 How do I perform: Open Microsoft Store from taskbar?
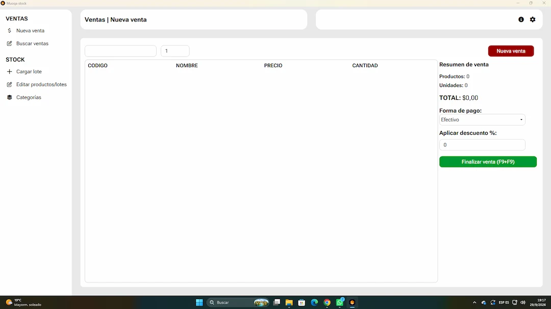coord(302,302)
